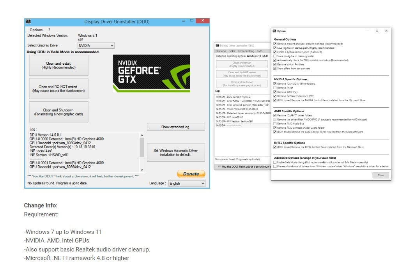Click '-Windows 7 up to Windows 11' requirement line
Viewport: 407px width, 269px height.
point(63,232)
